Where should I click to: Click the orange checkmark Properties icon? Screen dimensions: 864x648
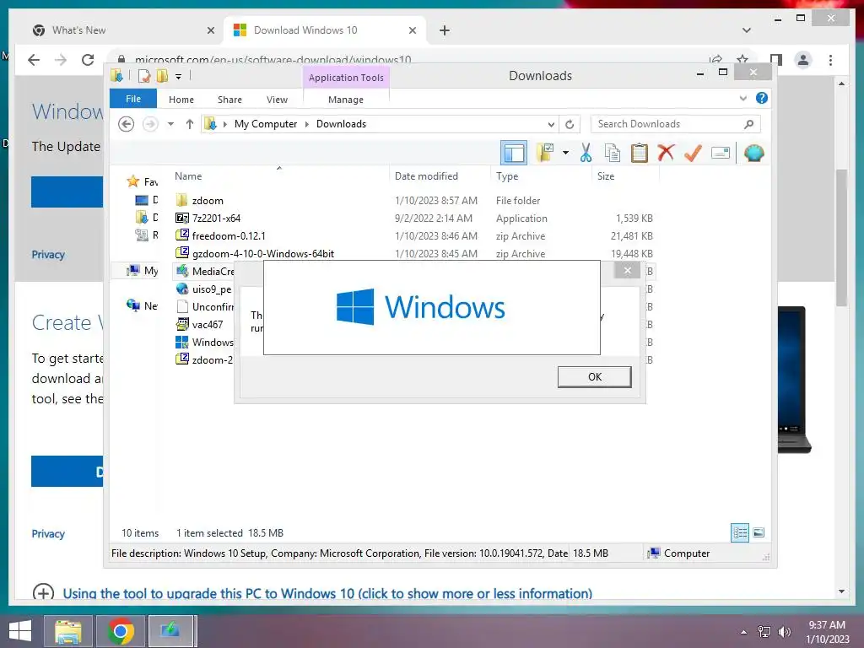[x=693, y=153]
